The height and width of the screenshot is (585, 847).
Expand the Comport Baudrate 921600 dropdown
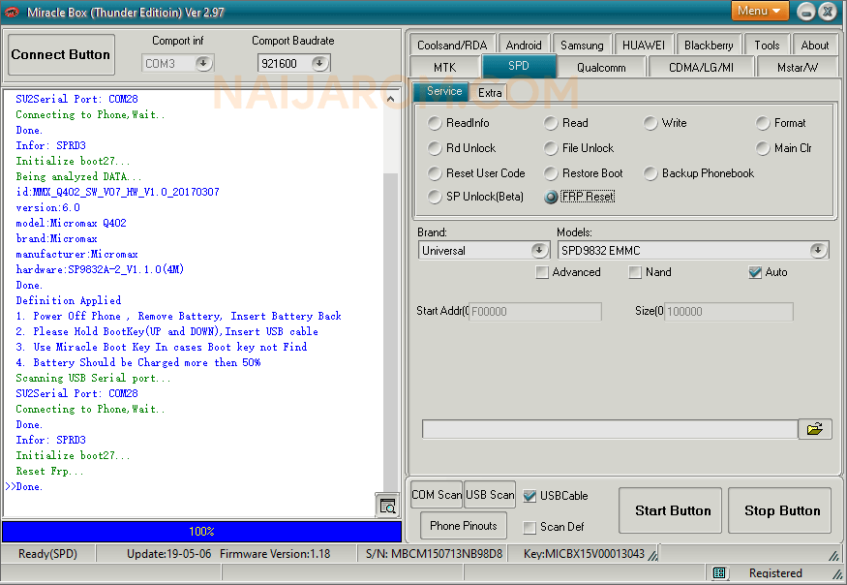coord(319,63)
